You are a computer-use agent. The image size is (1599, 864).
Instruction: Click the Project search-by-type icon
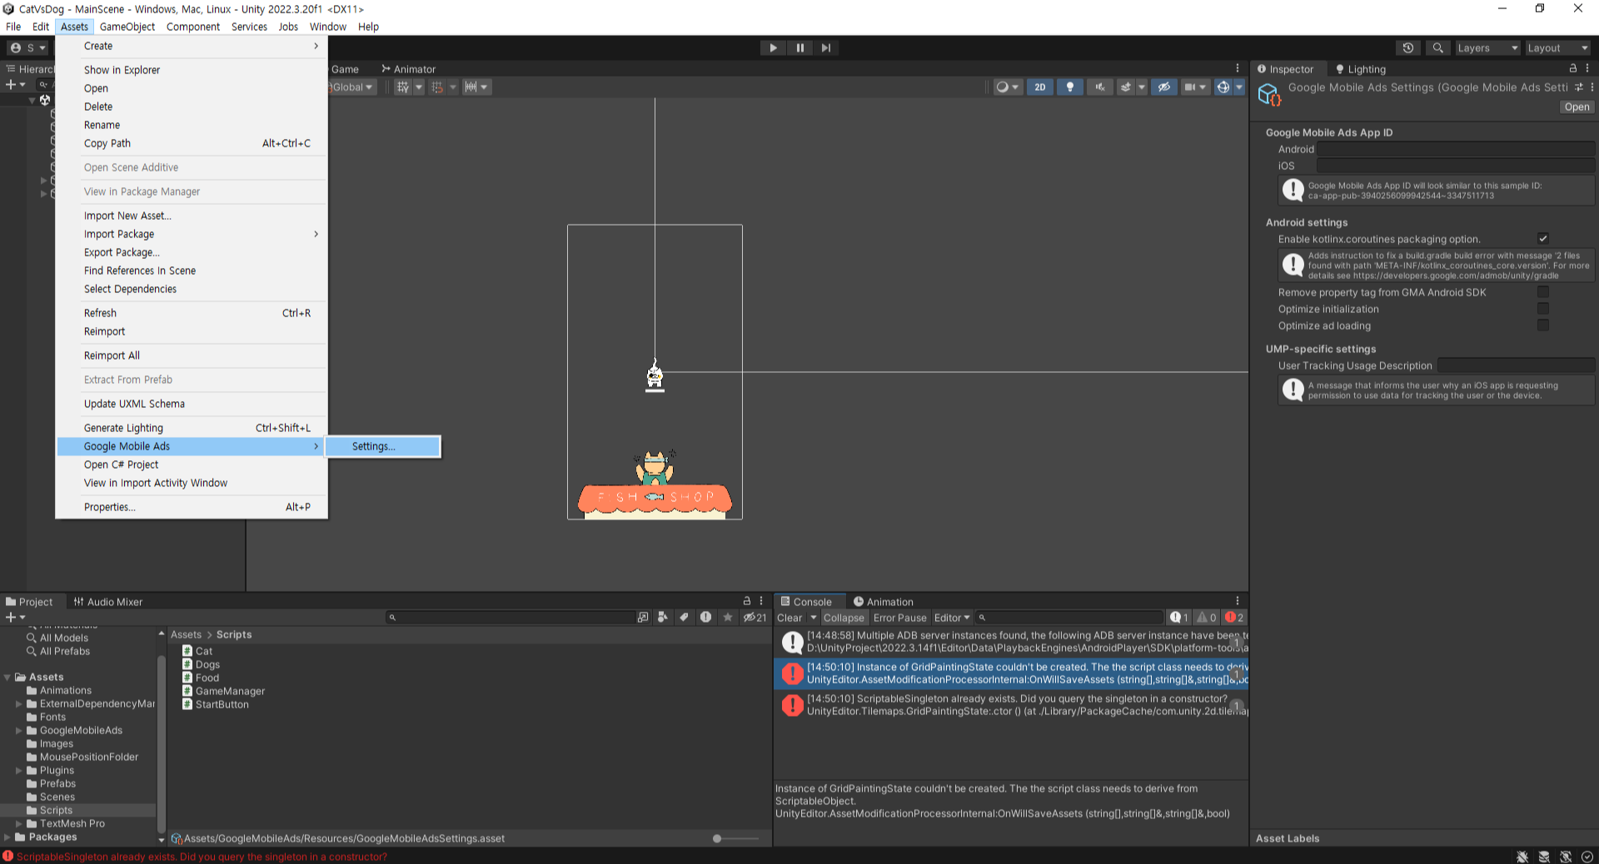[x=663, y=618]
